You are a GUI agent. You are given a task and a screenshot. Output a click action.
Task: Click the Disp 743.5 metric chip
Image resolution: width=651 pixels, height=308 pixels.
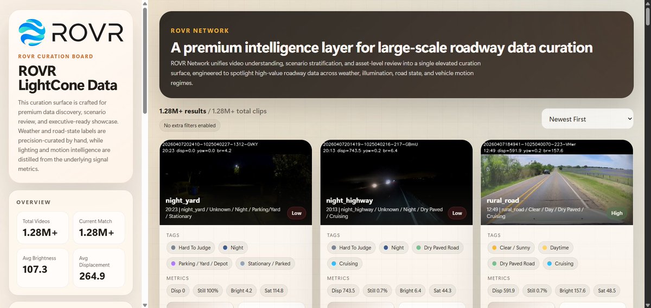(343, 291)
